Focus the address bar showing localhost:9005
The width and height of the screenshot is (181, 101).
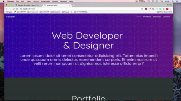point(81,9)
